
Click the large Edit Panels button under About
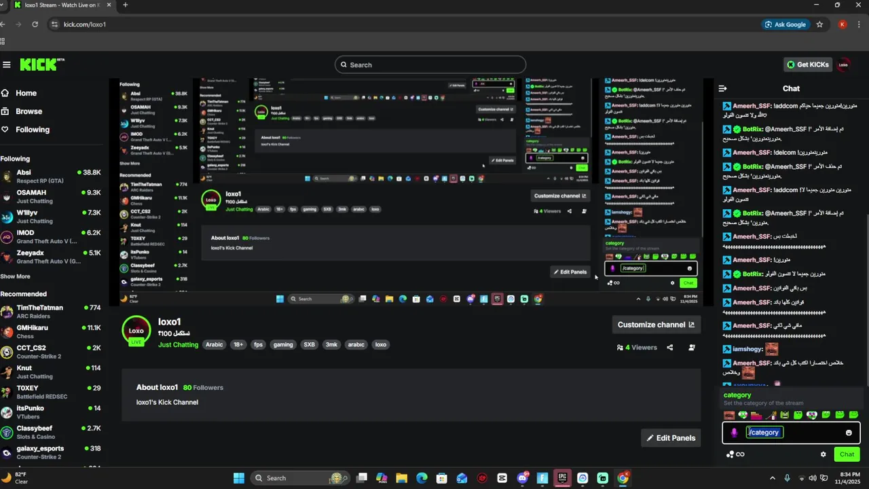tap(671, 438)
